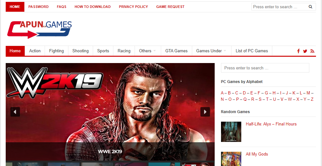
Task: Browse games starting with letter N
Action: [x=222, y=99]
